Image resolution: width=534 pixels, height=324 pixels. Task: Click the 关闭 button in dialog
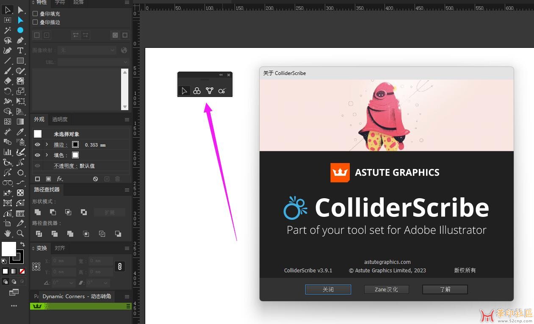click(328, 289)
